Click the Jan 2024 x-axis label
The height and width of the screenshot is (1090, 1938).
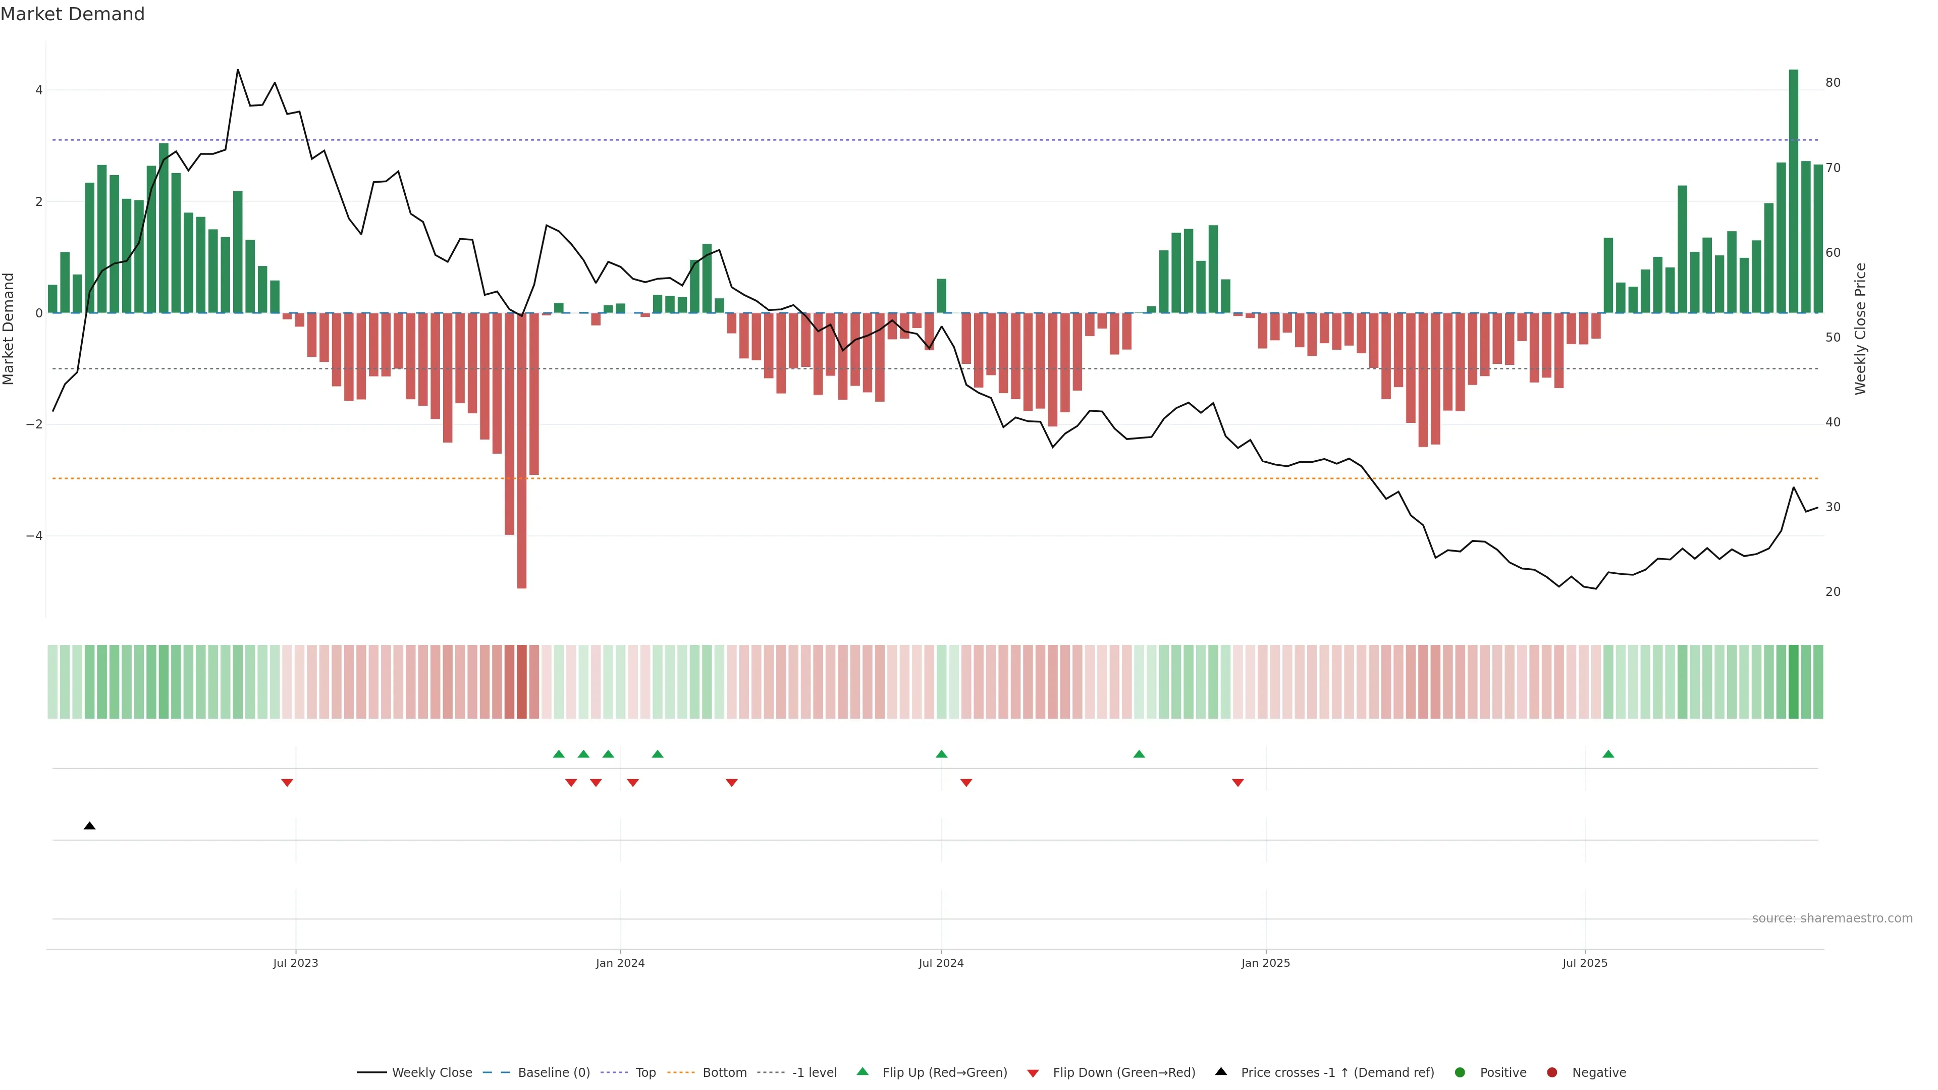[620, 963]
